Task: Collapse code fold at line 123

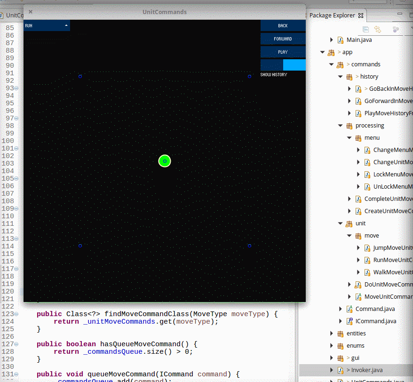Action: pyautogui.click(x=16, y=314)
